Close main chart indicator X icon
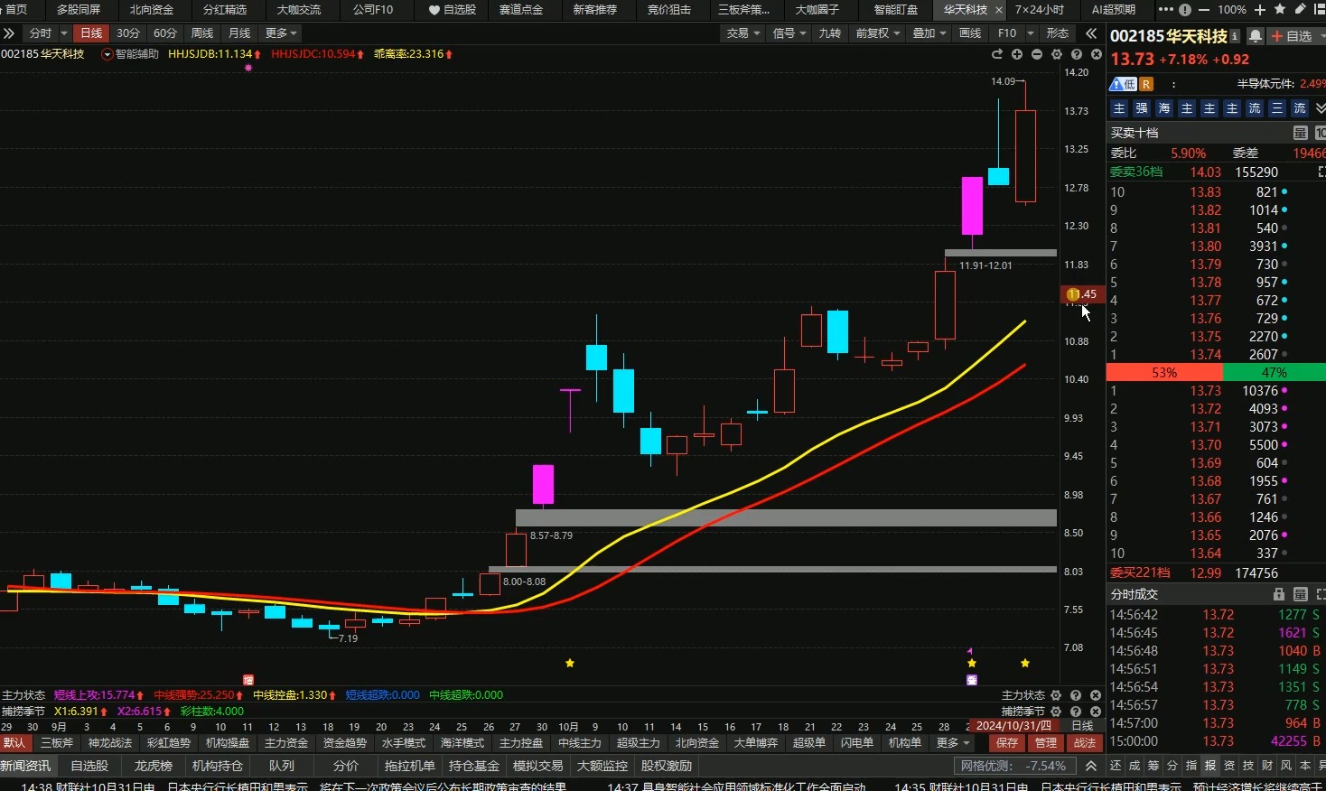 (1097, 54)
